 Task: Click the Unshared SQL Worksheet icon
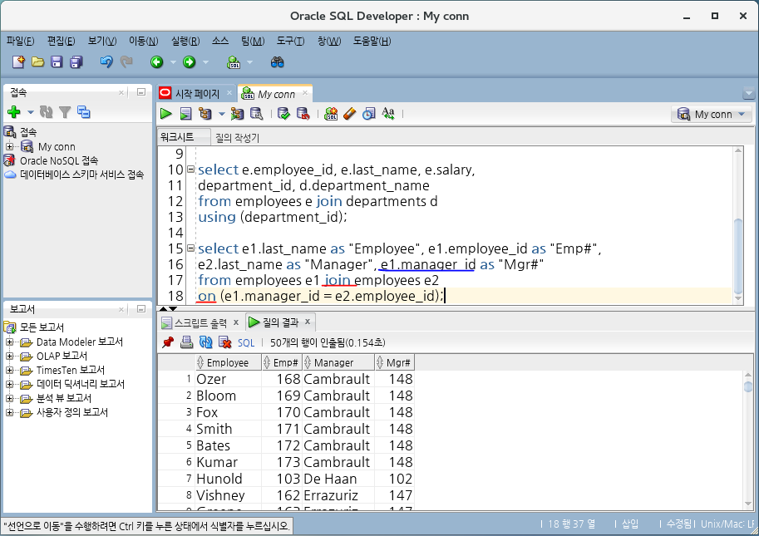coord(331,114)
